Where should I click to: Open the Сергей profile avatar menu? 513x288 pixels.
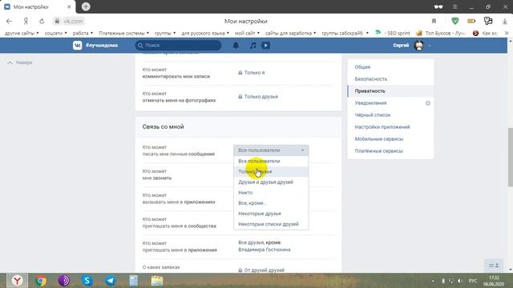[419, 46]
